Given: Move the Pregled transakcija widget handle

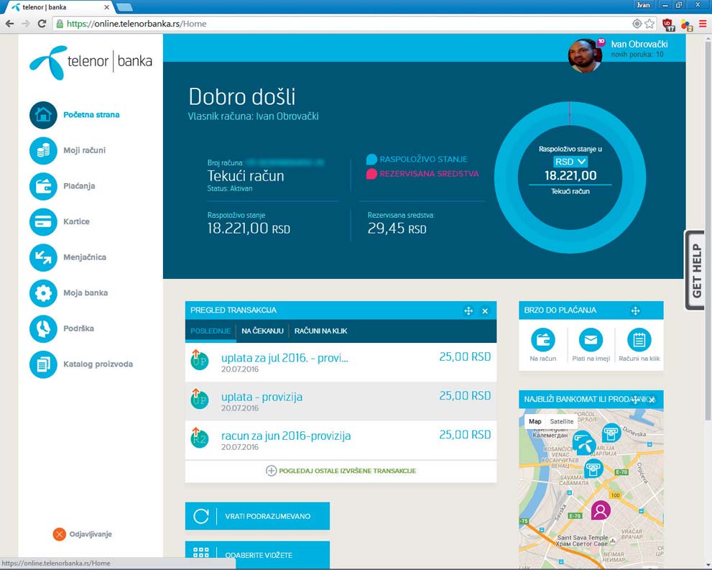Looking at the screenshot, I should tap(468, 311).
